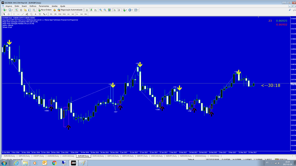Switch to the GBPUSD,Daily chart tab

pos(24,156)
